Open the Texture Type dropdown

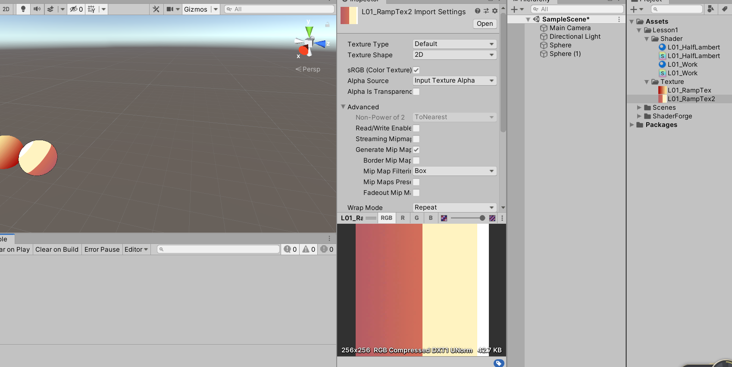(454, 44)
